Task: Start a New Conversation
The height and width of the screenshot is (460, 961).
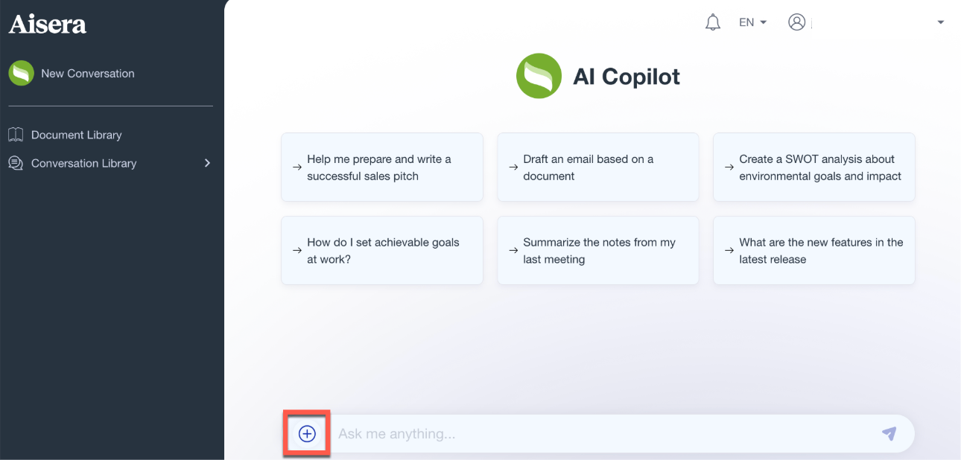Action: click(88, 73)
